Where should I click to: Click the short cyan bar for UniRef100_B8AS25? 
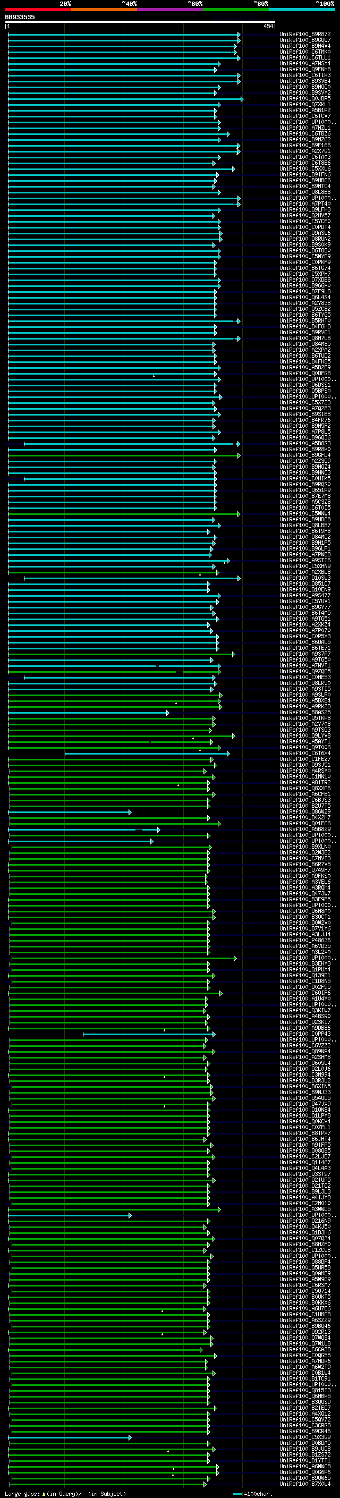[88, 713]
